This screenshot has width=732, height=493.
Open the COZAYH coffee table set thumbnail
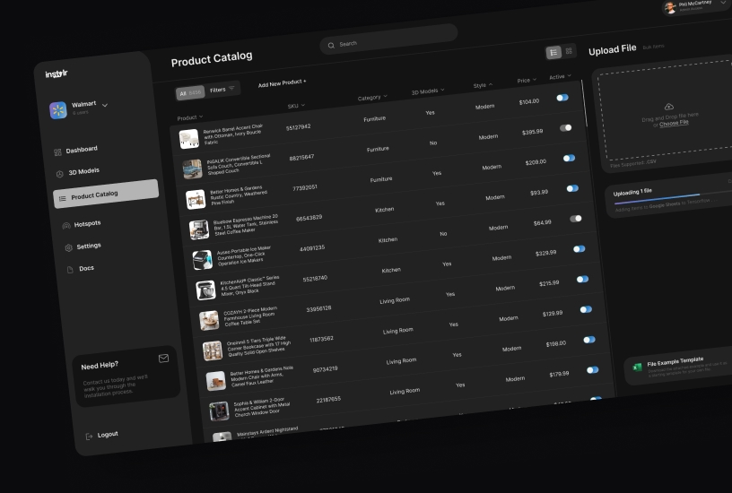click(x=209, y=320)
